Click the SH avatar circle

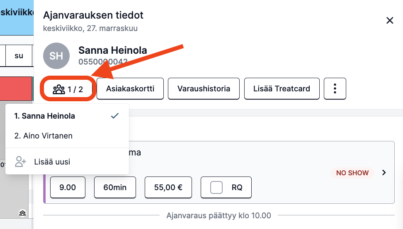56,56
